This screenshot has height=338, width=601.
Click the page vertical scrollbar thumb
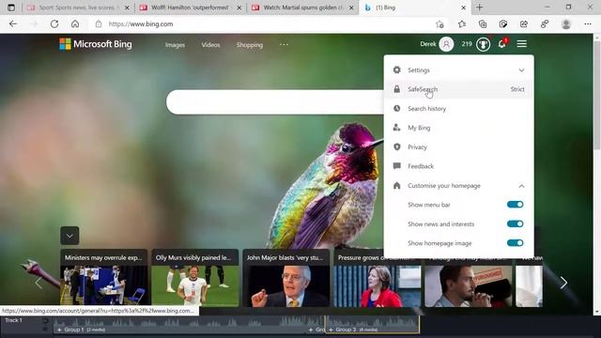pyautogui.click(x=597, y=94)
